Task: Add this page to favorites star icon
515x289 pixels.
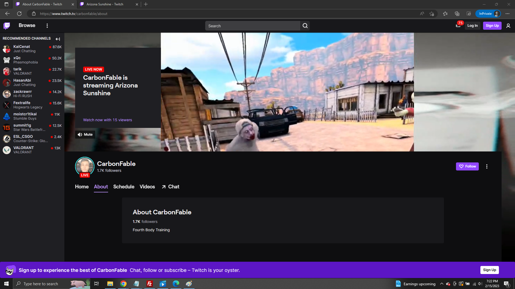Action: point(432,14)
